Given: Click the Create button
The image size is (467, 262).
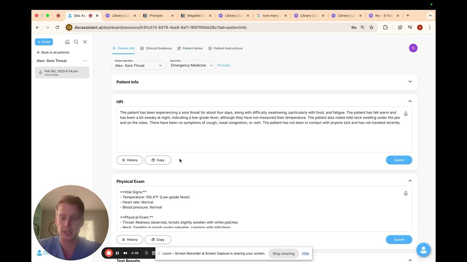Looking at the screenshot, I should [x=44, y=42].
